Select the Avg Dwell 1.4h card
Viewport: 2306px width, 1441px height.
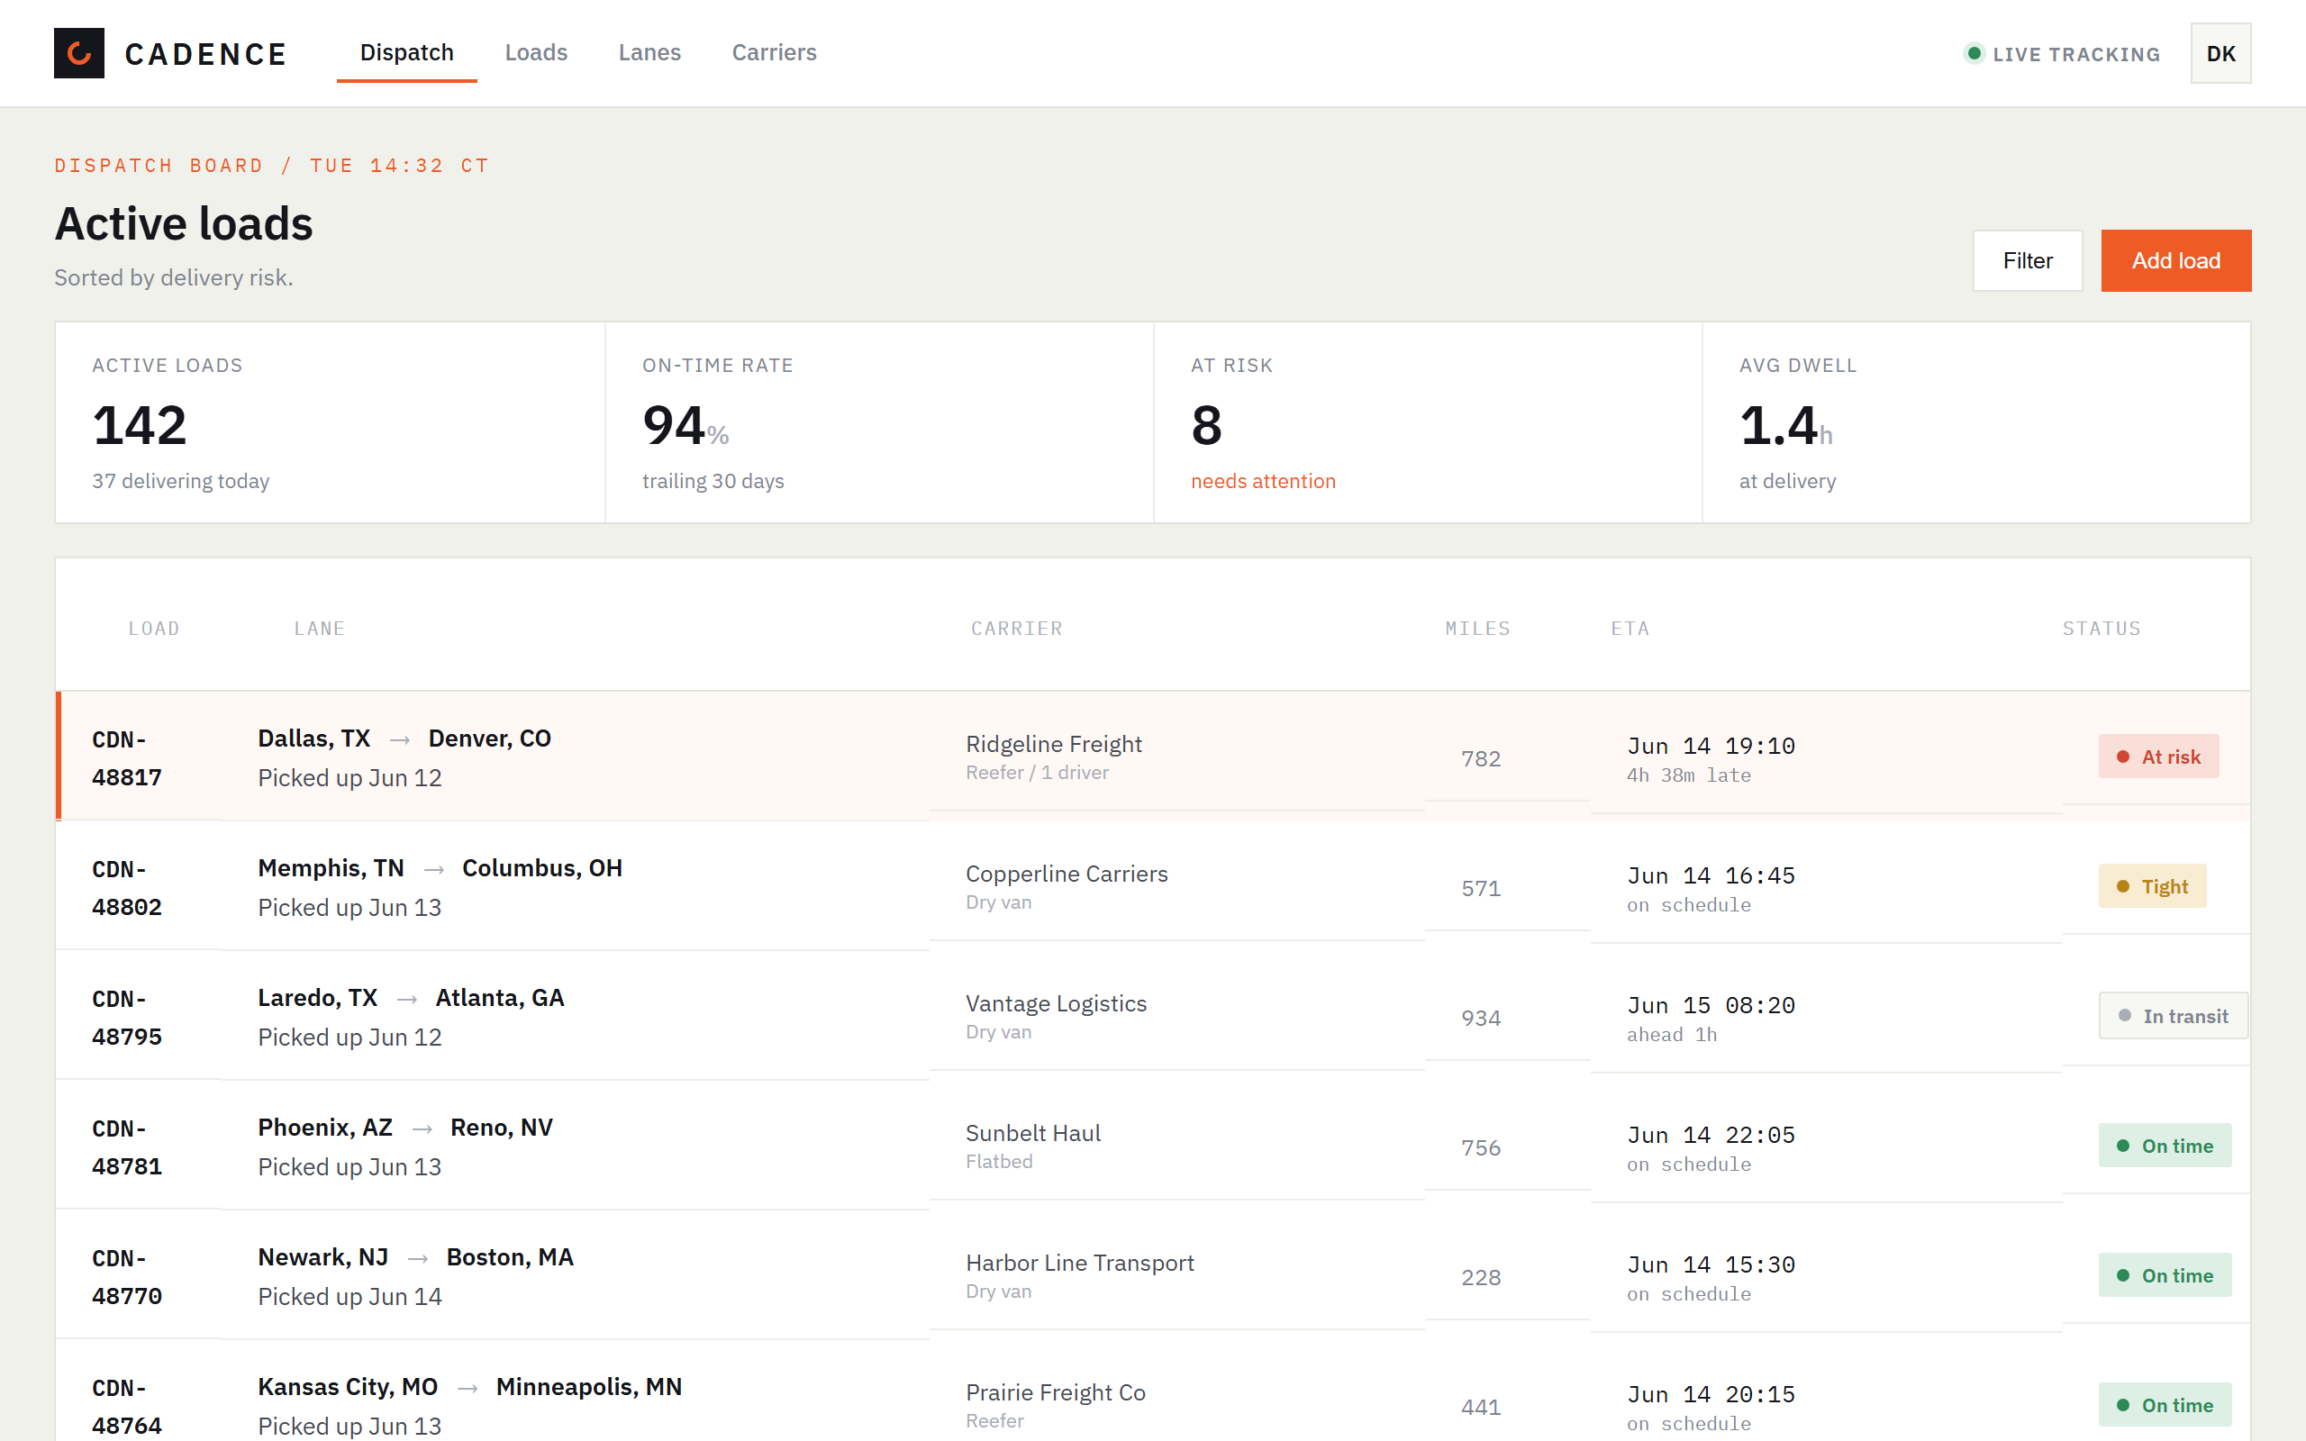tap(1976, 422)
